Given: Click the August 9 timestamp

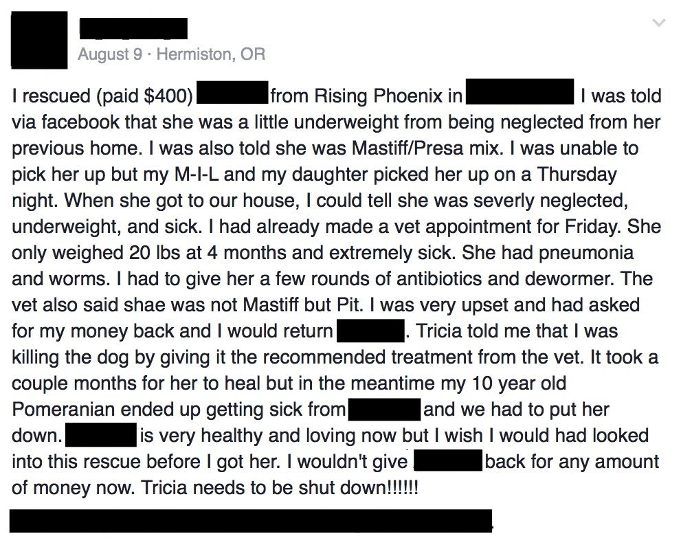Looking at the screenshot, I should [x=111, y=54].
